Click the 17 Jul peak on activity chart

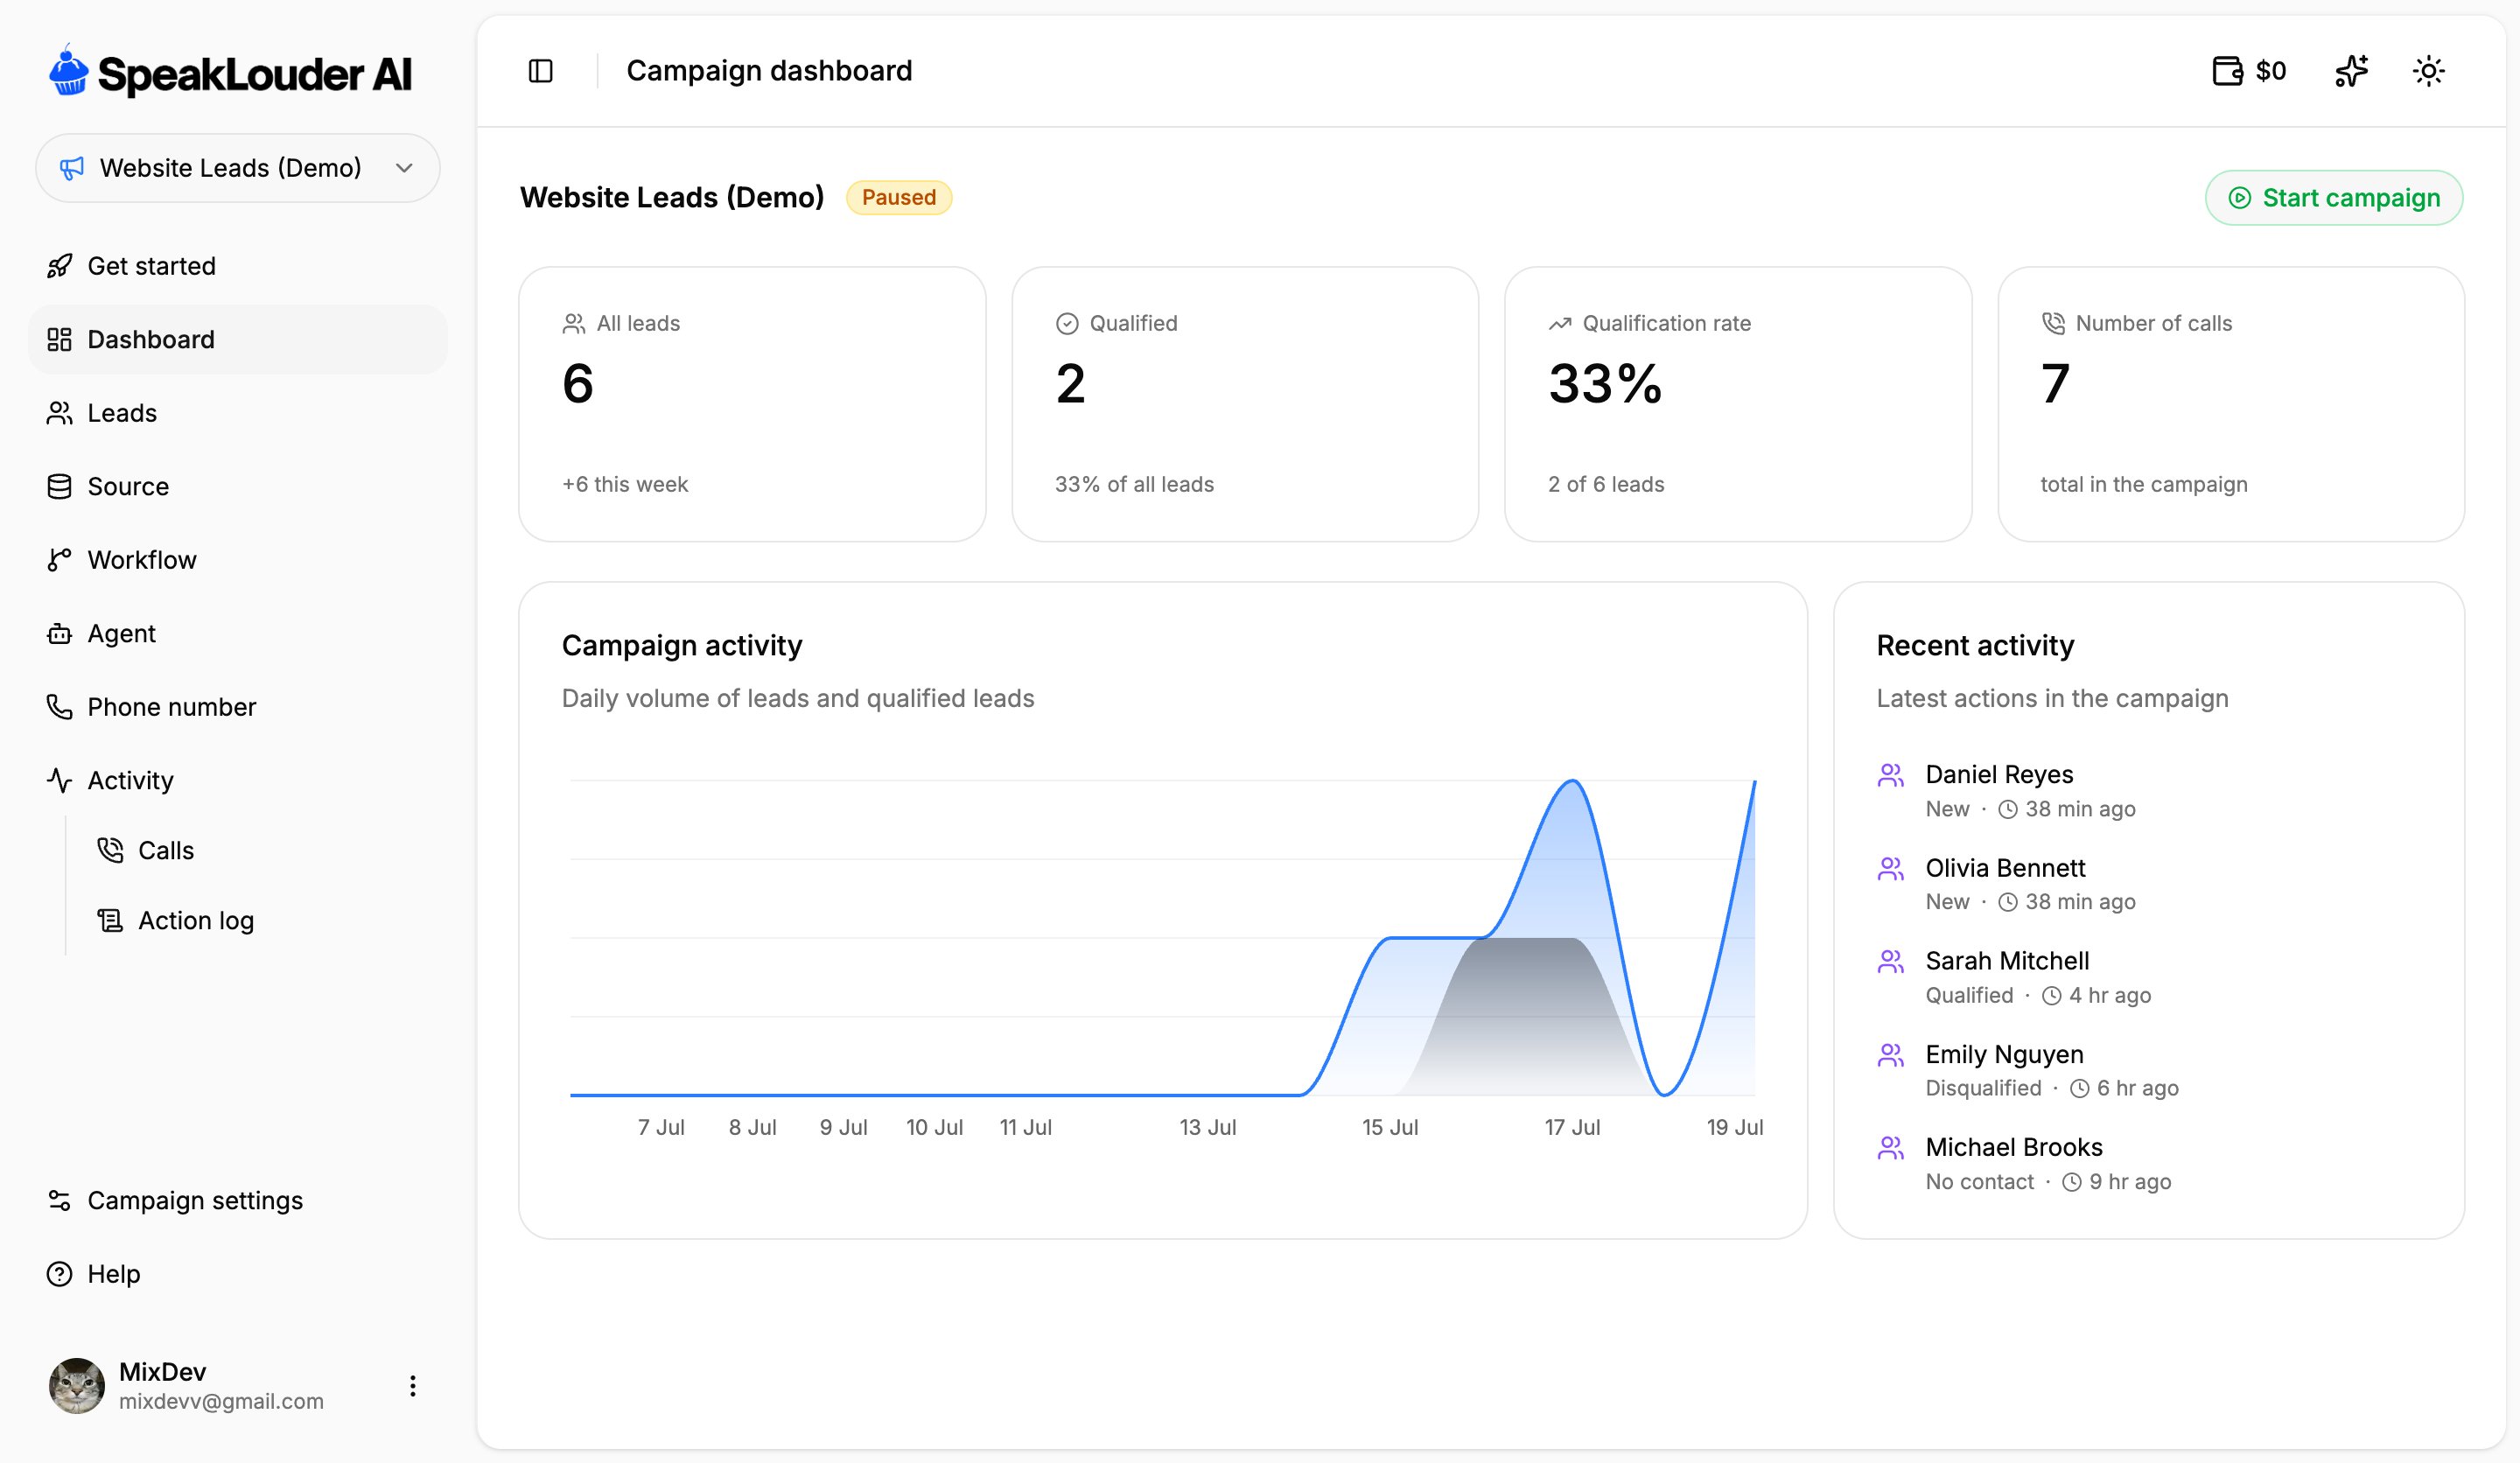tap(1572, 782)
